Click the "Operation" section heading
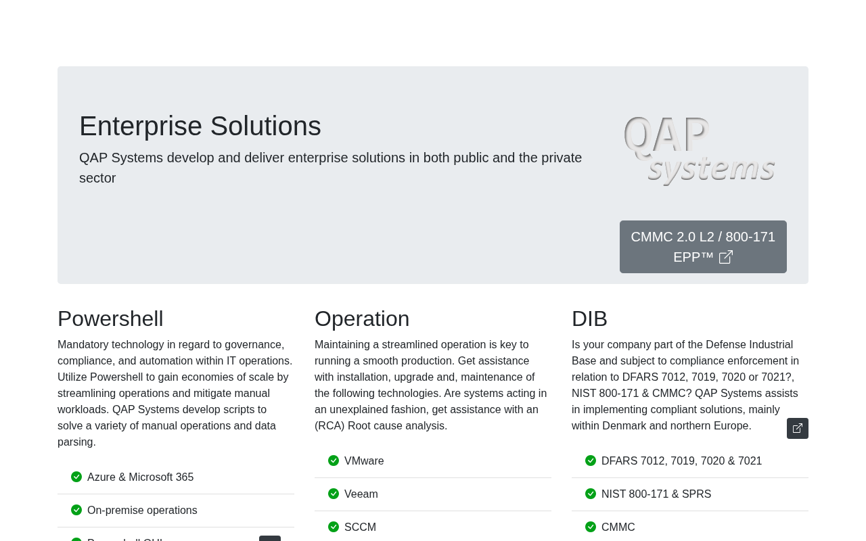Image resolution: width=866 pixels, height=541 pixels. point(362,319)
